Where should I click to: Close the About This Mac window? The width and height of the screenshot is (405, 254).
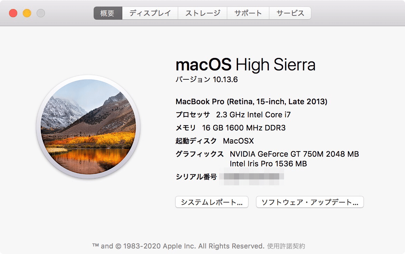tap(13, 12)
